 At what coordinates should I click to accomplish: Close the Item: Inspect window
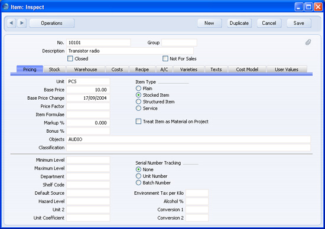(x=318, y=7)
